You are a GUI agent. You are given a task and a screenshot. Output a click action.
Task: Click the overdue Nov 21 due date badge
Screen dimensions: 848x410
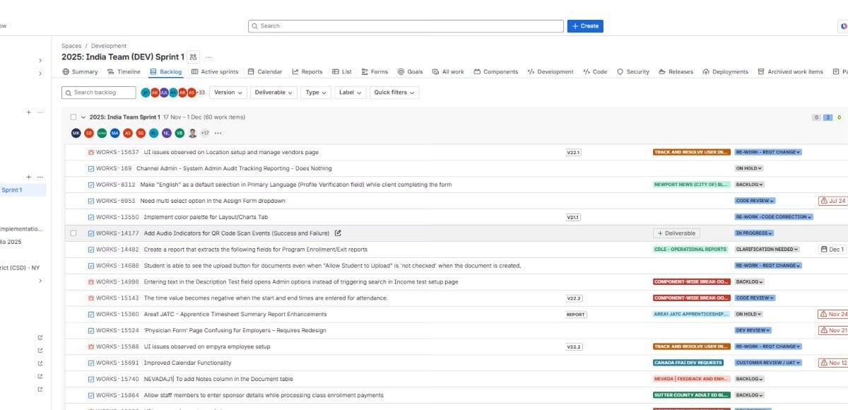pyautogui.click(x=832, y=331)
